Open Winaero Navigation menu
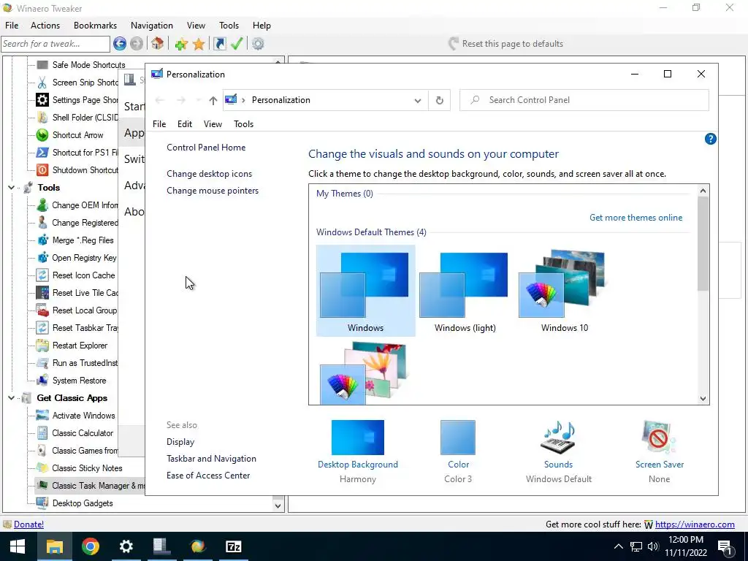This screenshot has height=561, width=748. point(152,26)
